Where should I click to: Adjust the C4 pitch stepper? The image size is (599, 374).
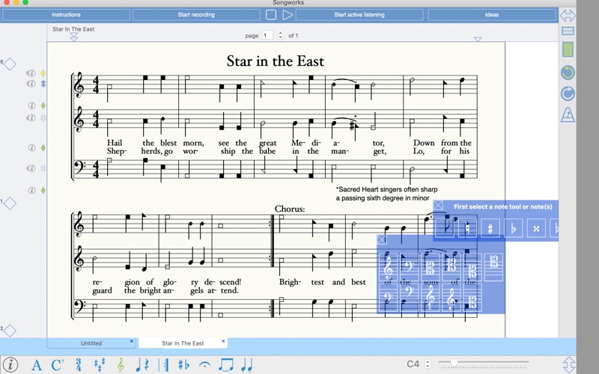coord(428,364)
